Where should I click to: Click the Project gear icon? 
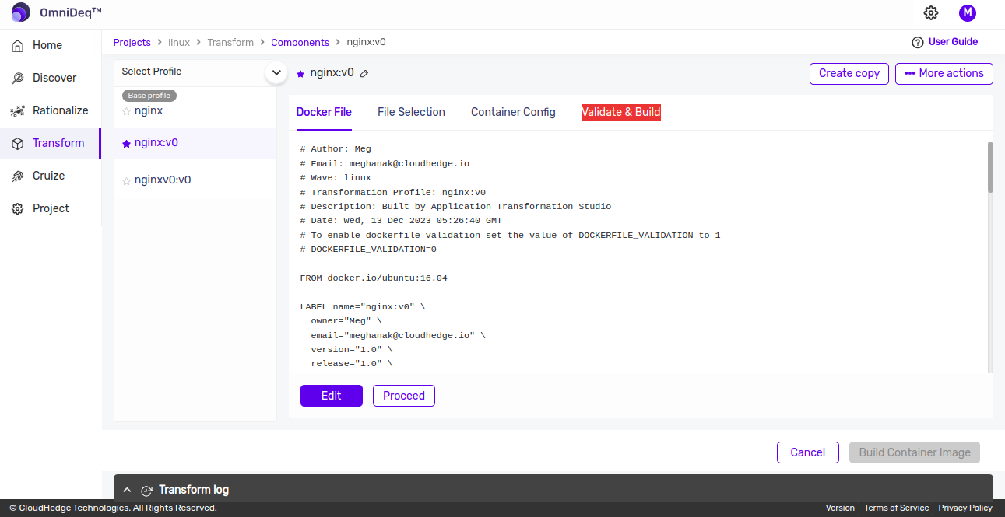17,208
